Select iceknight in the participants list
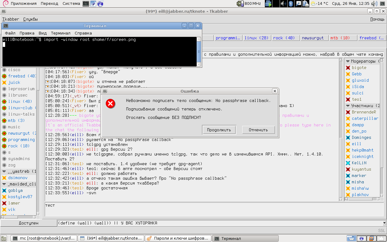 (x=363, y=157)
